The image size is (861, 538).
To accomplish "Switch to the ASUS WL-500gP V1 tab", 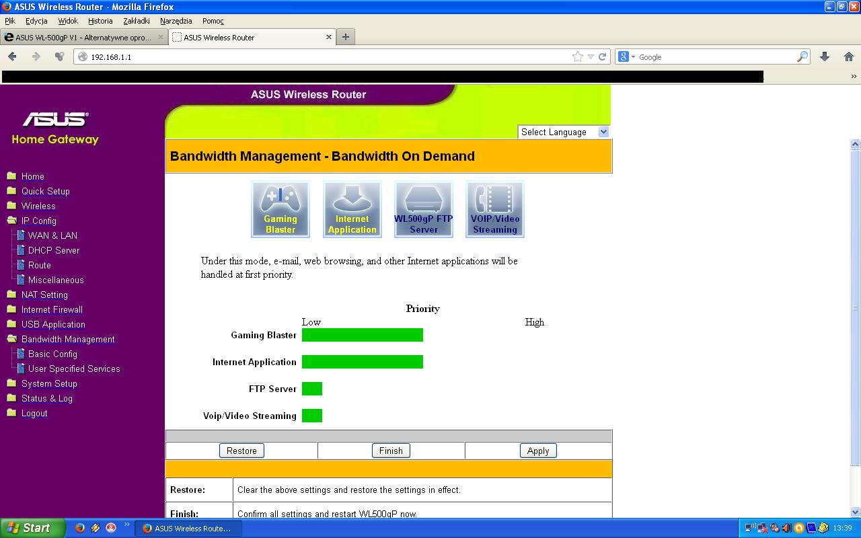I will pos(83,37).
